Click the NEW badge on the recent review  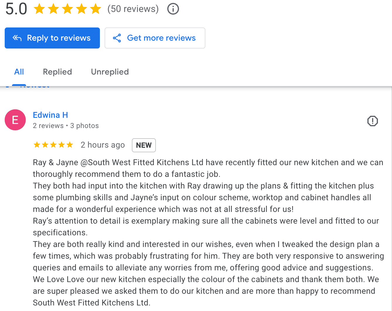coord(144,145)
